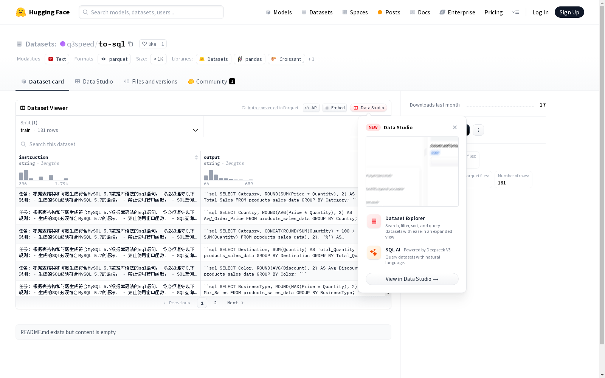Select the Croissant library tag
The height and width of the screenshot is (378, 605).
pyautogui.click(x=286, y=59)
